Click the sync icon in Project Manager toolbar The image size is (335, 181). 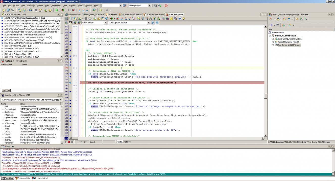click(x=297, y=19)
